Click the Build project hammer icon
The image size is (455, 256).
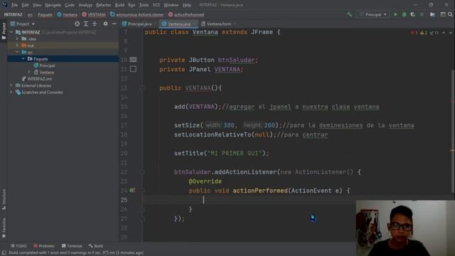[349, 14]
